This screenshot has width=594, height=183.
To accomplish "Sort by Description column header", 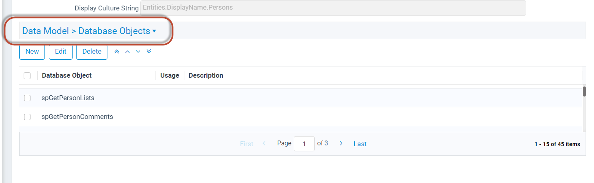I will [x=206, y=75].
